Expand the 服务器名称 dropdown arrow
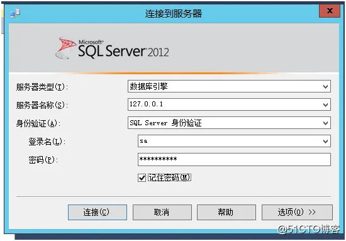Image resolution: width=346 pixels, height=241 pixels. [325, 104]
